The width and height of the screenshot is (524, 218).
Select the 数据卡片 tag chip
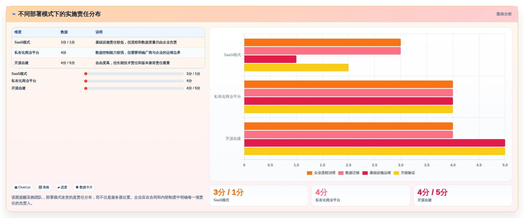84,187
